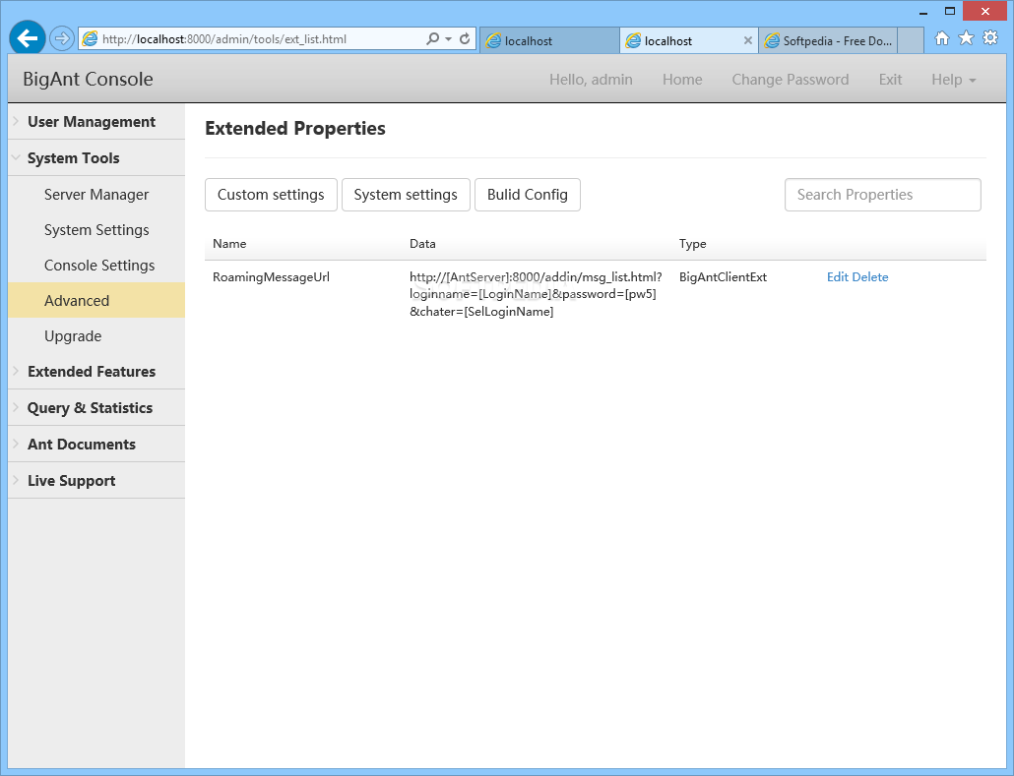The image size is (1014, 776).
Task: Click the browser forward arrow button
Action: 61,38
